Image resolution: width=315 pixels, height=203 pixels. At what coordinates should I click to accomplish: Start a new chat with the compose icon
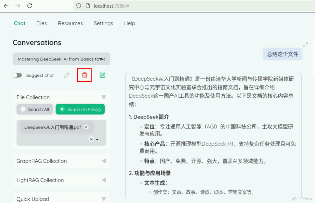click(102, 75)
